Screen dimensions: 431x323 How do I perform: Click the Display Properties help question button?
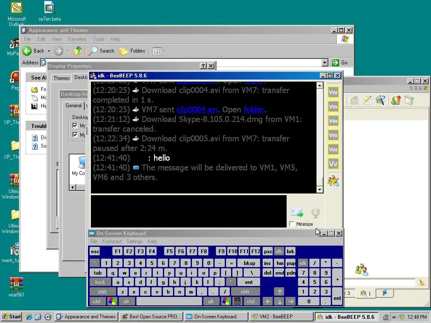(203, 66)
